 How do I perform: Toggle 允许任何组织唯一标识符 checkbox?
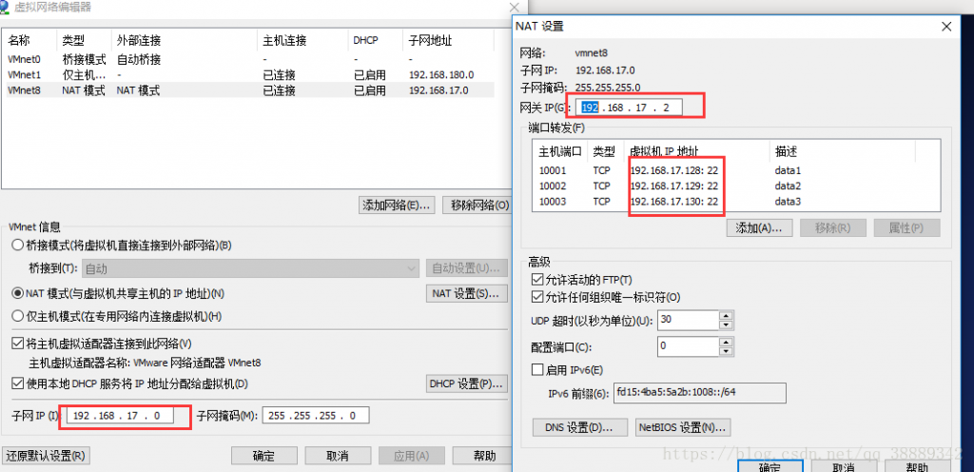click(x=537, y=297)
